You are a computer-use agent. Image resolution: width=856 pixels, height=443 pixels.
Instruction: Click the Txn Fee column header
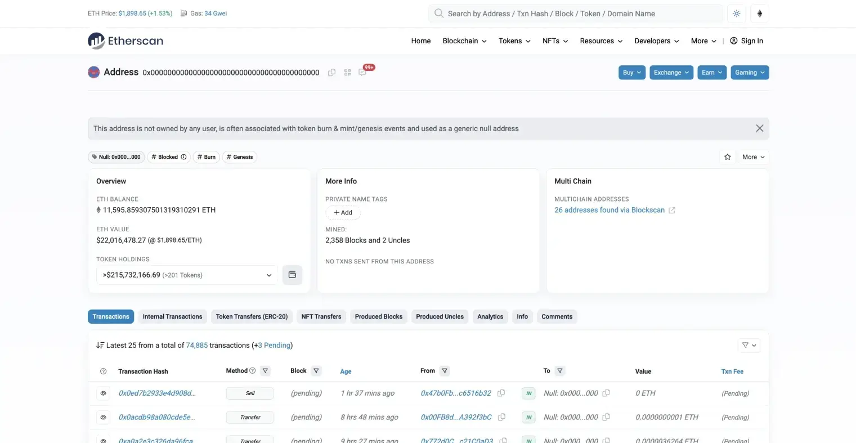pyautogui.click(x=732, y=372)
